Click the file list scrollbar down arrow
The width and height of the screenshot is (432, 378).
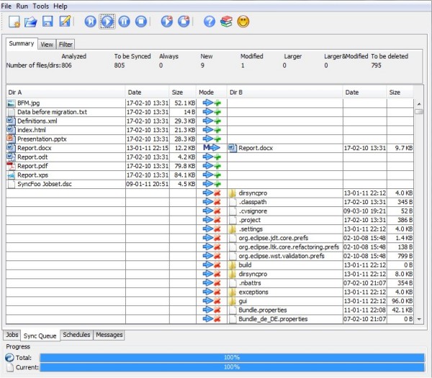[419, 320]
